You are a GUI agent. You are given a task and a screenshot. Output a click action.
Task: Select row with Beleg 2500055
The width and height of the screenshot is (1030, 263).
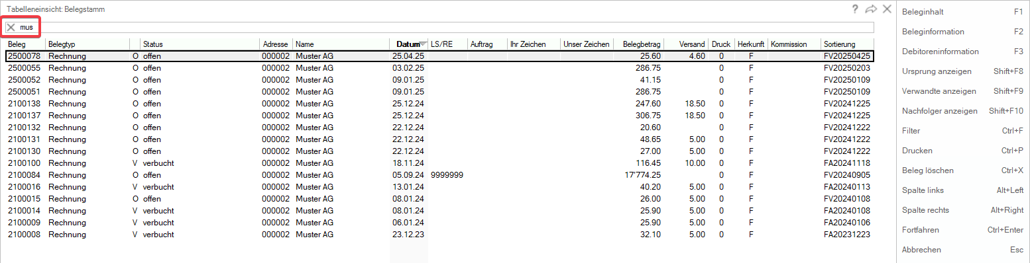pyautogui.click(x=439, y=68)
